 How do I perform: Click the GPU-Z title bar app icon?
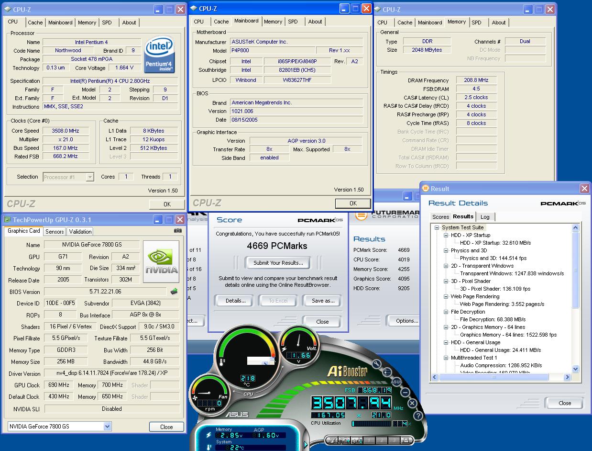coord(8,220)
